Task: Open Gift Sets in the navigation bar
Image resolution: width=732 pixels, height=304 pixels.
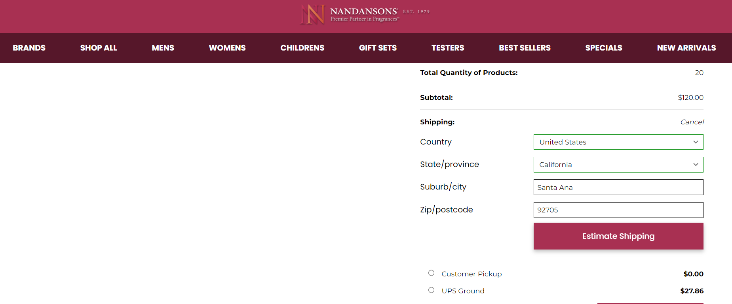Action: [378, 48]
